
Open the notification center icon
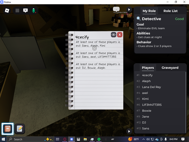coord(183,139)
